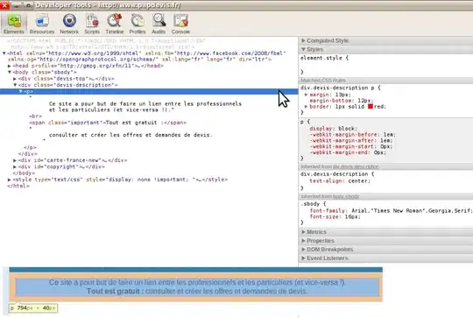The width and height of the screenshot is (473, 318).
Task: Expand the head element node
Action: point(10,66)
